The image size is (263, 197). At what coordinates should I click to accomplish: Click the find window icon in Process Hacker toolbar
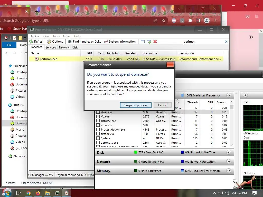[x=143, y=42]
